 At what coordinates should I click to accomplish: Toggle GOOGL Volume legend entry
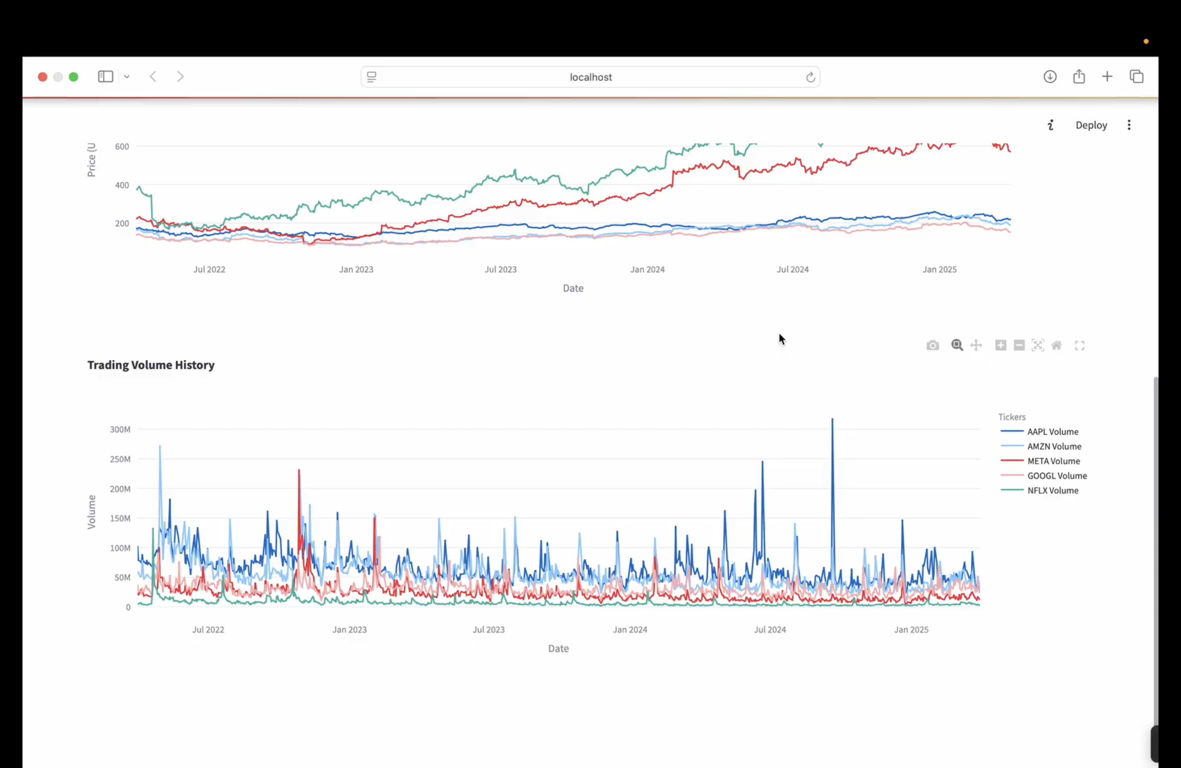tap(1056, 476)
